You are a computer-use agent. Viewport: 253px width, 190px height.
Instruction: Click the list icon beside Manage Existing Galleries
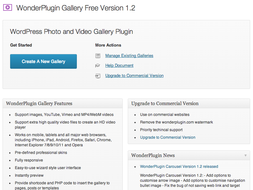coord(98,56)
